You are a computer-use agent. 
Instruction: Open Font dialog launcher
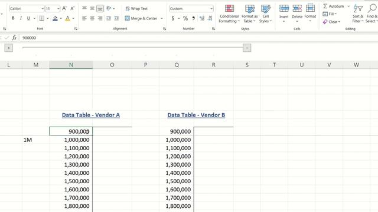click(x=76, y=29)
